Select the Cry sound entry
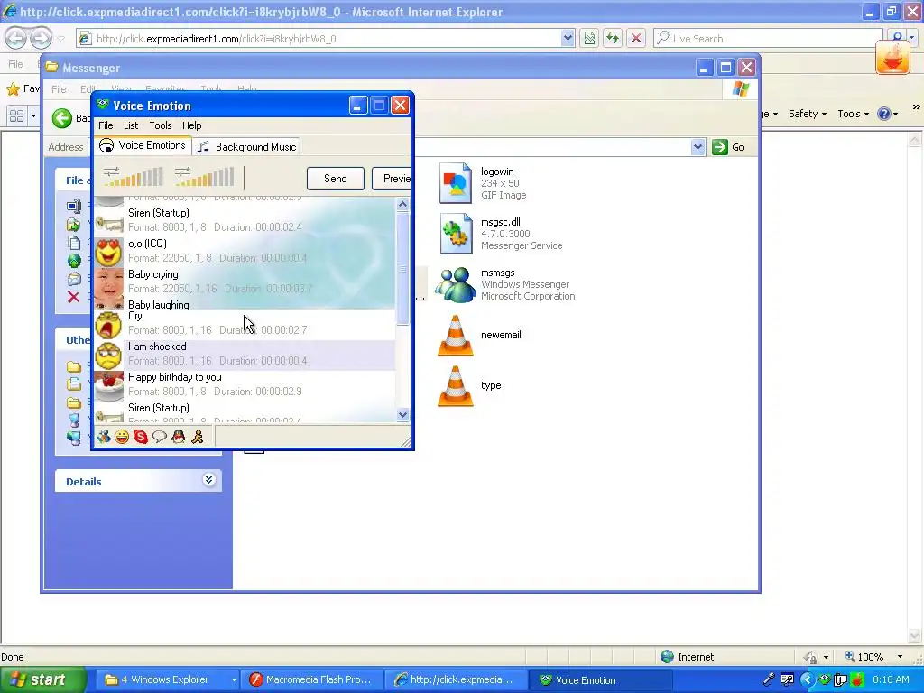The height and width of the screenshot is (693, 924). (x=245, y=325)
